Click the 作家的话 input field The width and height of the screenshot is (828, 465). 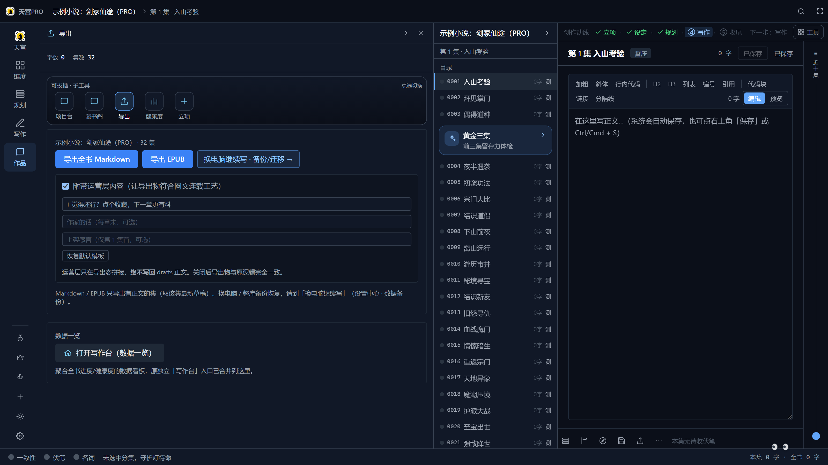[236, 222]
